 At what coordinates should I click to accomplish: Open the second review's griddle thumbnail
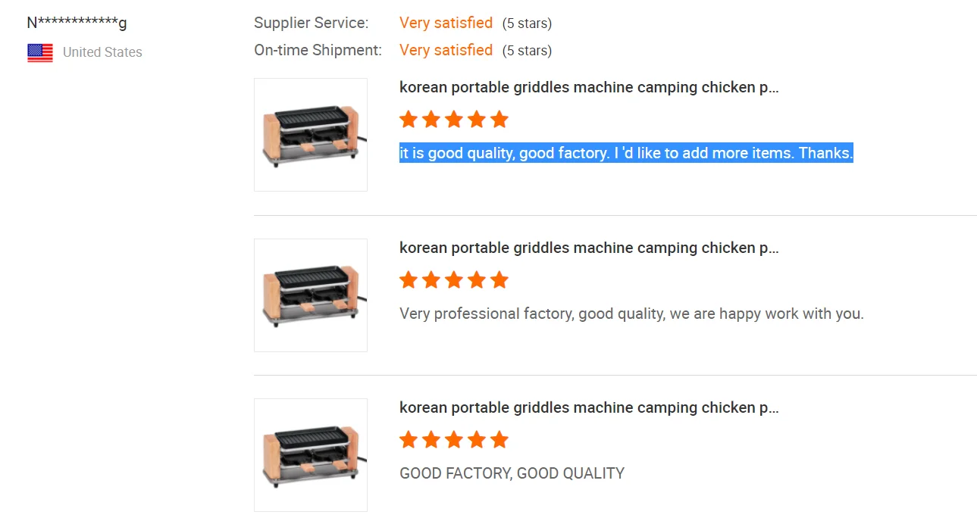311,295
